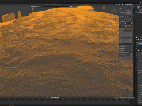Screen dimensions: 142x106
Task: Open the Tool sidebar tab
Action: (134, 13)
